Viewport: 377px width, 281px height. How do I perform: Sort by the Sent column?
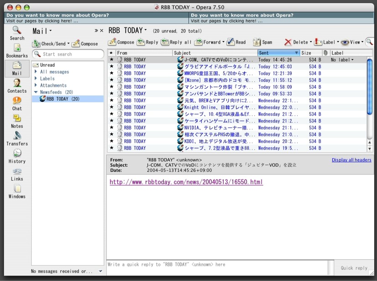[x=278, y=53]
